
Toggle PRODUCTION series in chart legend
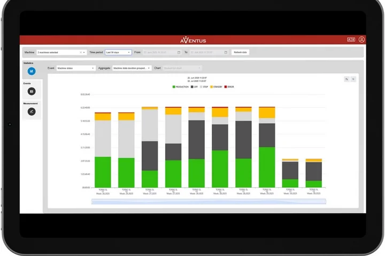click(x=180, y=86)
